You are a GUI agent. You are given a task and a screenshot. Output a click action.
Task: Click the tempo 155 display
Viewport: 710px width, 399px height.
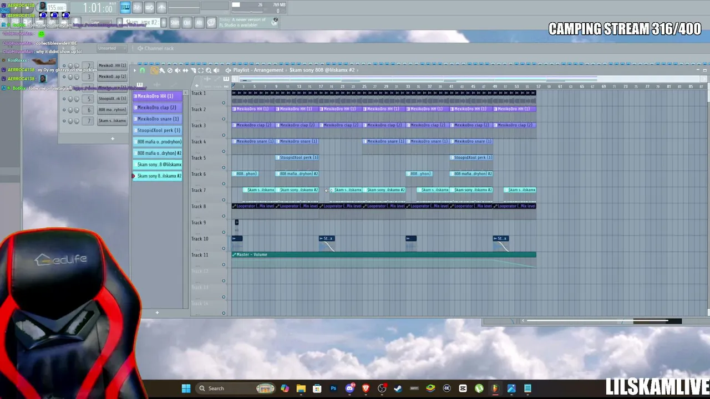(x=57, y=8)
